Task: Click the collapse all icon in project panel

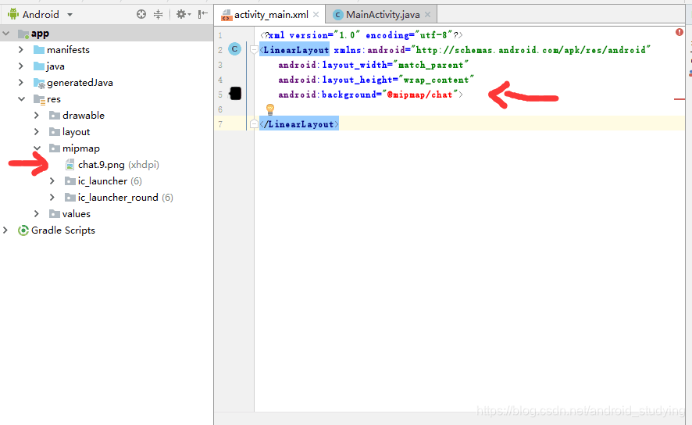Action: pyautogui.click(x=158, y=14)
